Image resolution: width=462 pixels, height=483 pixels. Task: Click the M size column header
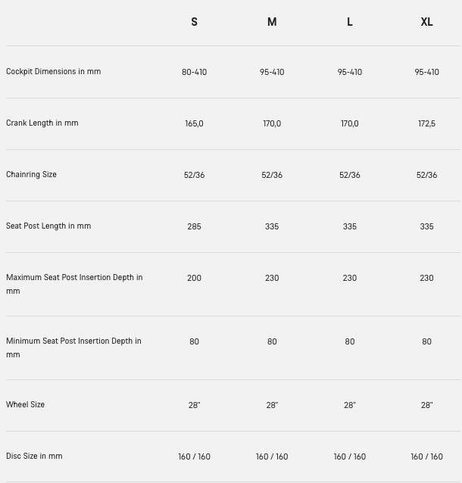point(272,22)
